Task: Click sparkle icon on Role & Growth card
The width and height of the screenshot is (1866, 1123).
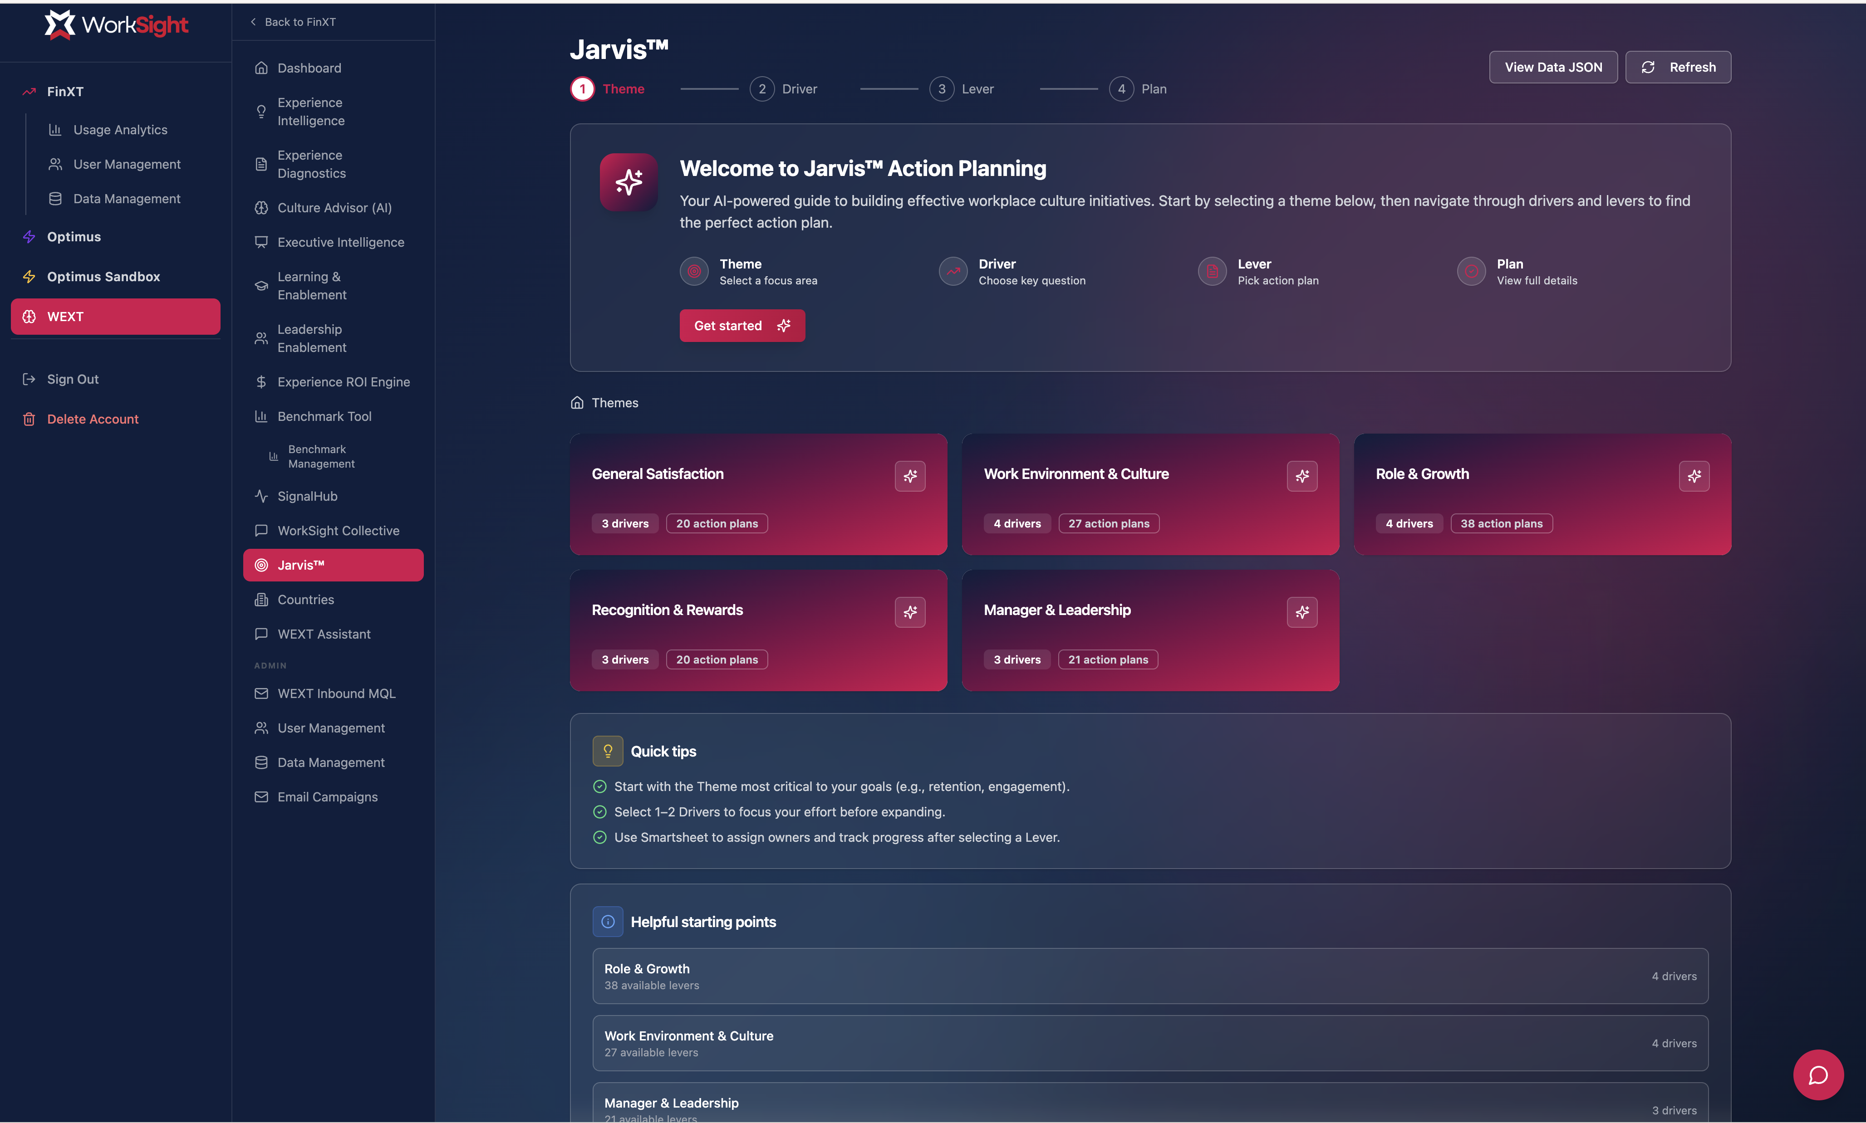Action: [1694, 476]
